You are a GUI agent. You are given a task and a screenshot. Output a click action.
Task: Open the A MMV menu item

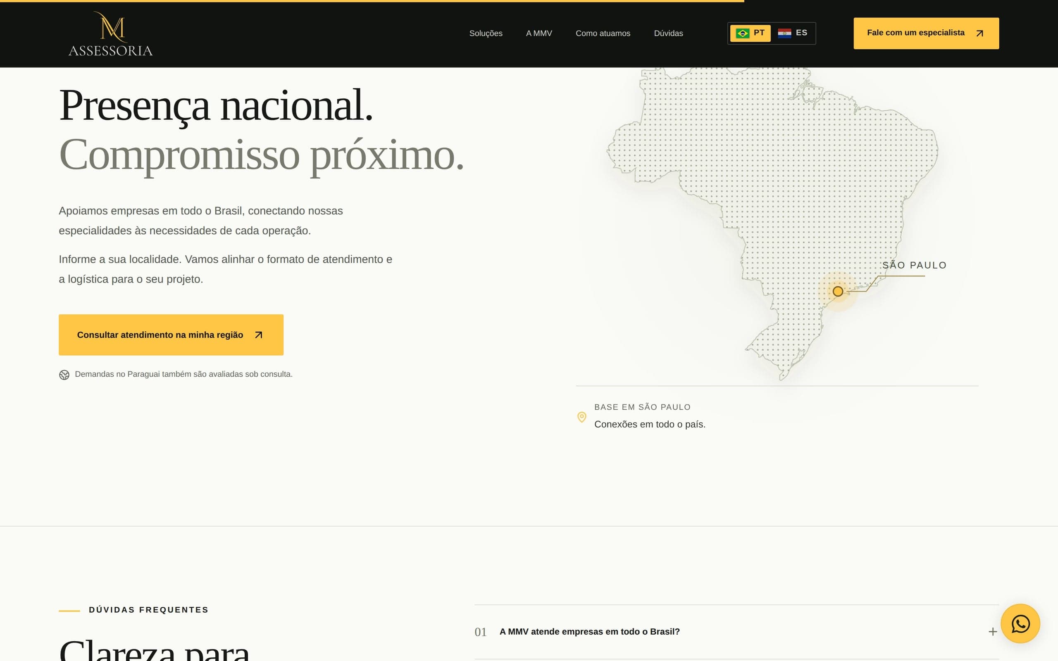(539, 33)
